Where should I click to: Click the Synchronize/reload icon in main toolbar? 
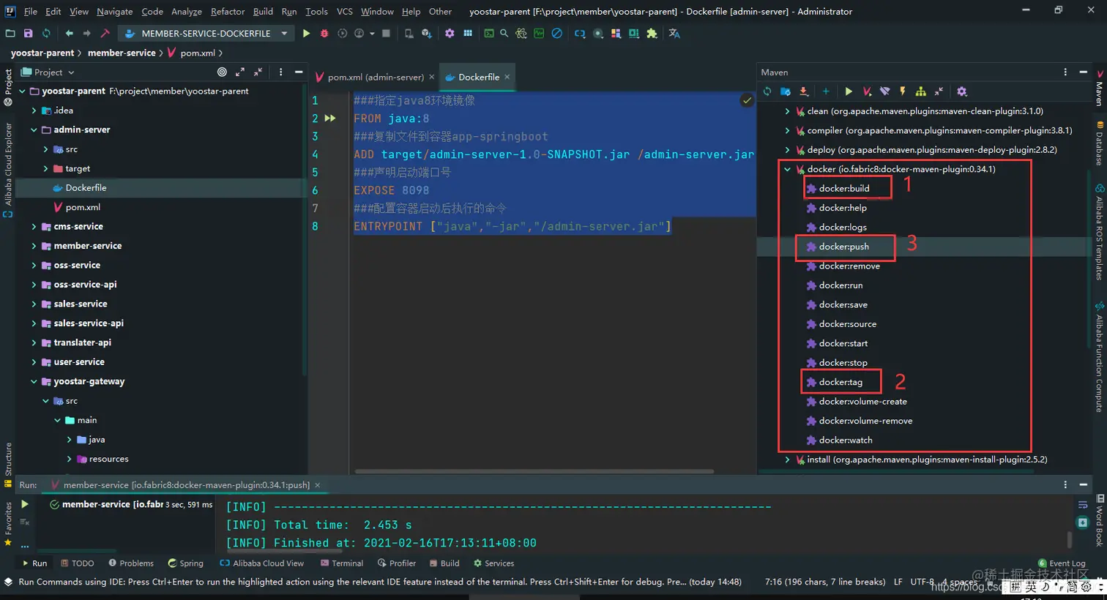coord(46,33)
